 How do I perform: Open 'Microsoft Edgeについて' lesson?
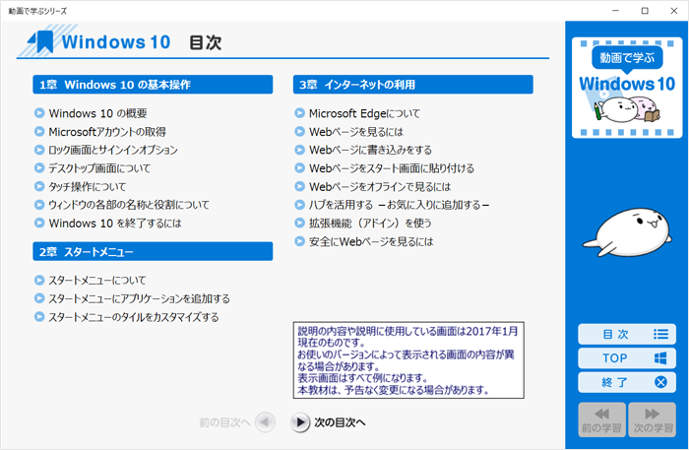[364, 113]
